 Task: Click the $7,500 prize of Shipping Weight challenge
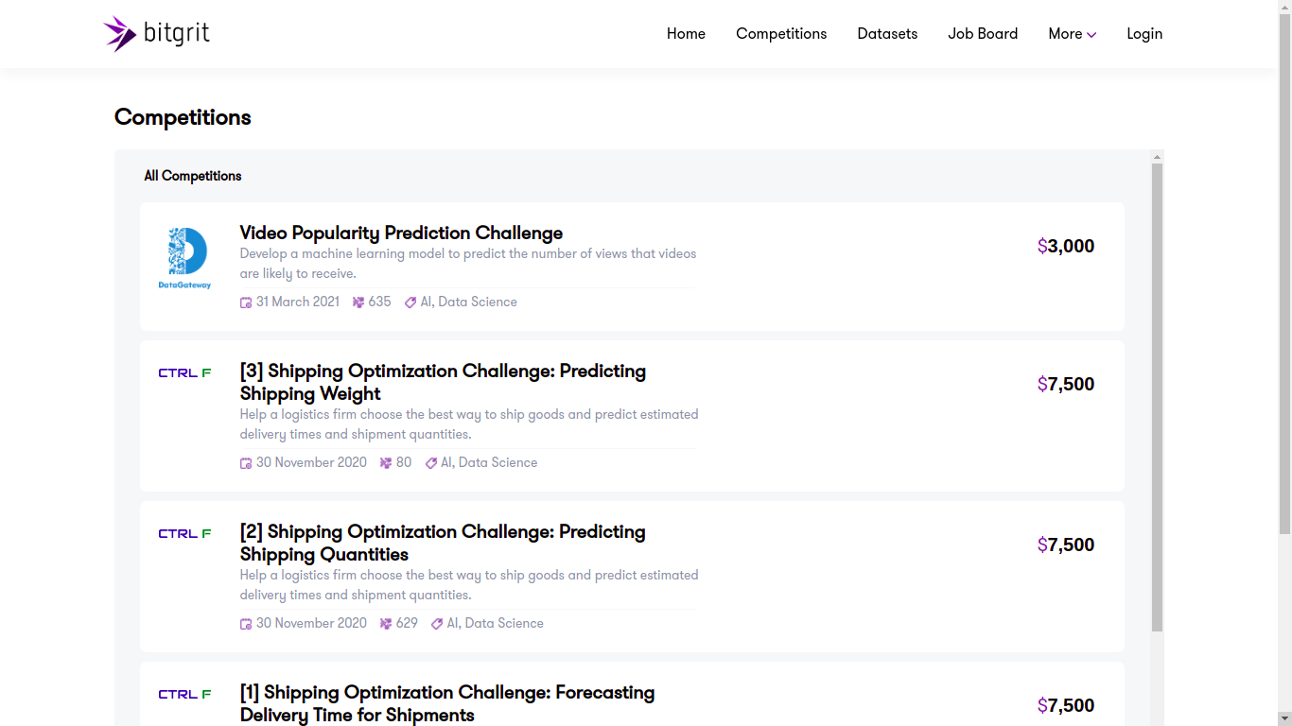click(1066, 384)
